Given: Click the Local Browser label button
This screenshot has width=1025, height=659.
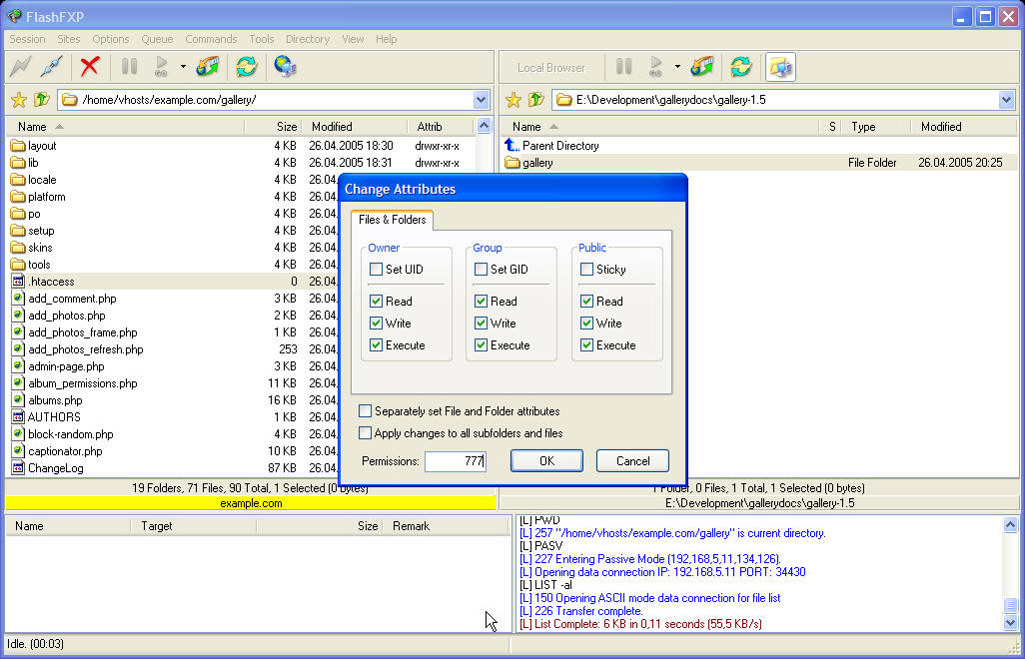Looking at the screenshot, I should pyautogui.click(x=551, y=67).
